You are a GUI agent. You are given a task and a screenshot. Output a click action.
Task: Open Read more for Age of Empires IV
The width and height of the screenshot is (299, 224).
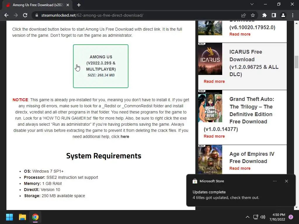pyautogui.click(x=240, y=168)
